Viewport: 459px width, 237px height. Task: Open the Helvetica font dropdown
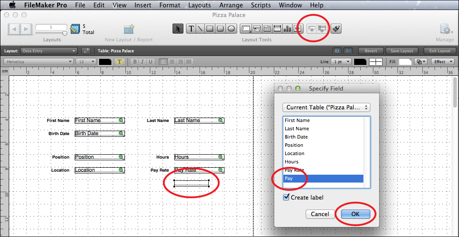38,61
